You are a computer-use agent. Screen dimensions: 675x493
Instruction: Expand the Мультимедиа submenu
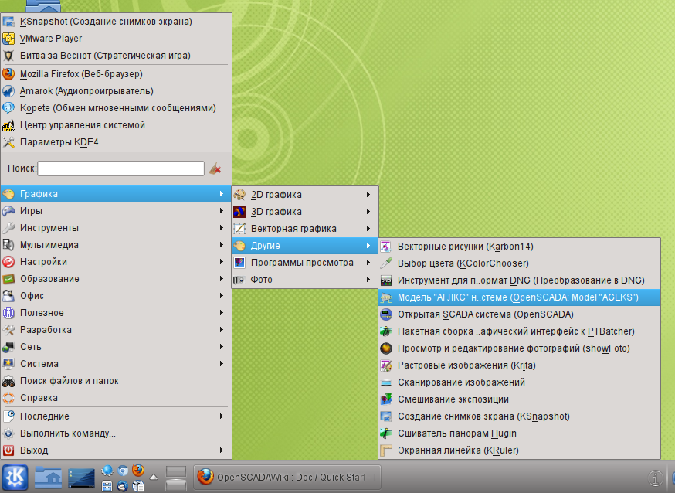point(116,245)
